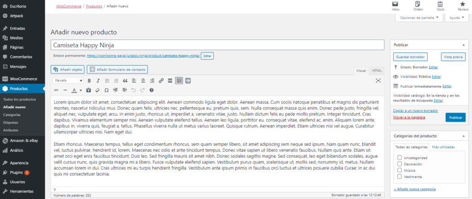
Task: Toggle bold formatting in editor toolbar
Action: coord(89,80)
